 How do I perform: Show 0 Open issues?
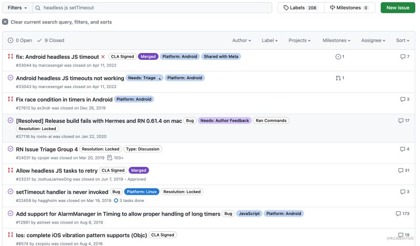pos(20,40)
